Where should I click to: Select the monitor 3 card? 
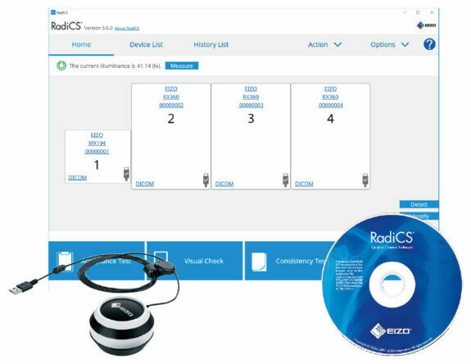(251, 136)
